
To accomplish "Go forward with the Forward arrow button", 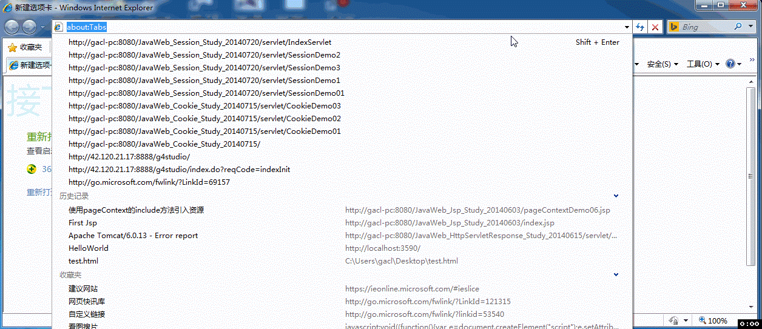I will 29,27.
